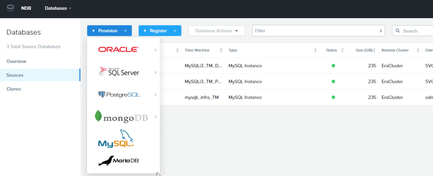
Task: Open the mysqli_infra_TM time machine row
Action: coord(202,97)
